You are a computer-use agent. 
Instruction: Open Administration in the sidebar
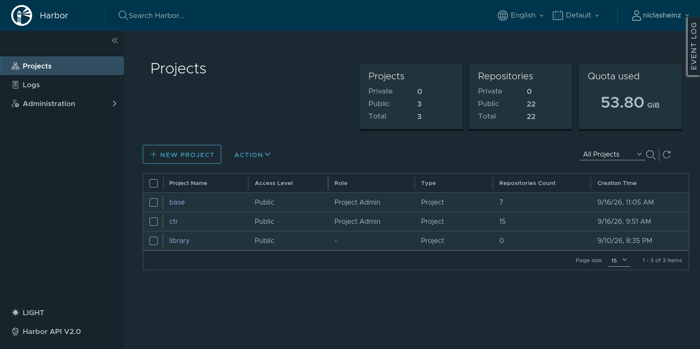tap(62, 104)
